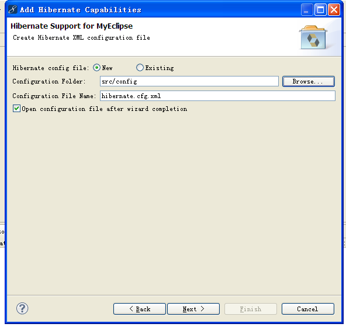Maximize the Add Hibernate Capabilities dialog
Image resolution: width=346 pixels, height=327 pixels.
[320, 10]
